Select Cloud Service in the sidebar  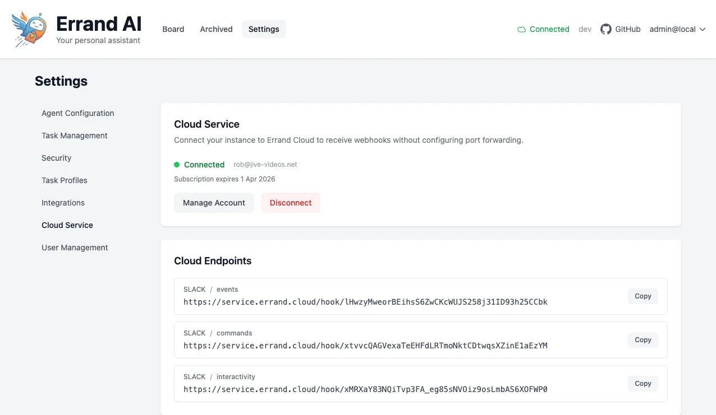(67, 225)
